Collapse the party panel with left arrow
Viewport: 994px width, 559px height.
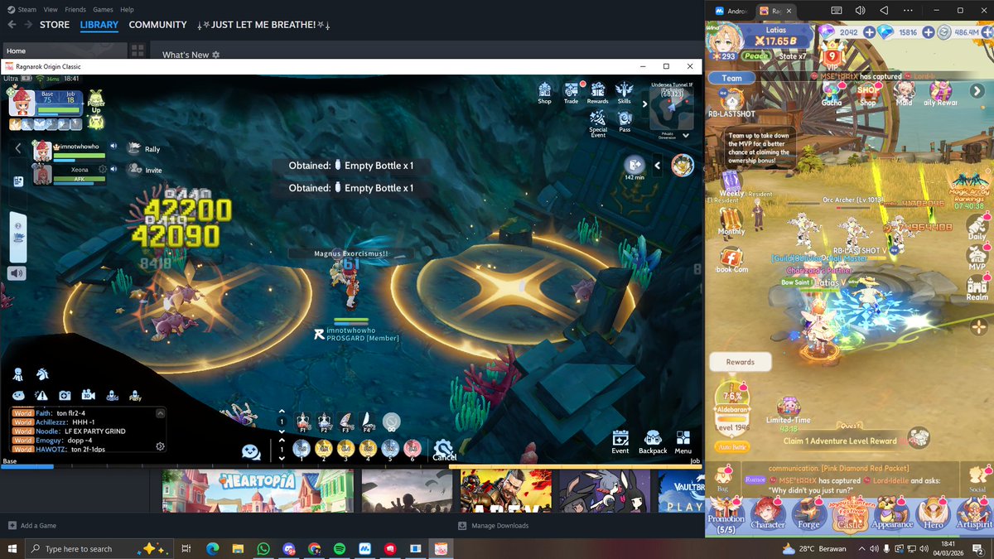18,148
